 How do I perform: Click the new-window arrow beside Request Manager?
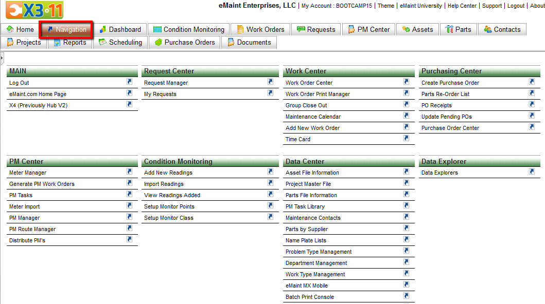(270, 82)
